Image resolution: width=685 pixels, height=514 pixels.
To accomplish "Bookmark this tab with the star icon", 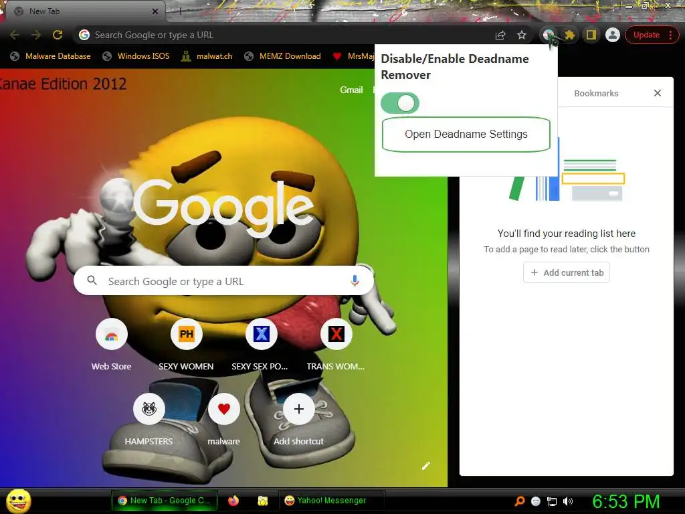I will [x=522, y=35].
